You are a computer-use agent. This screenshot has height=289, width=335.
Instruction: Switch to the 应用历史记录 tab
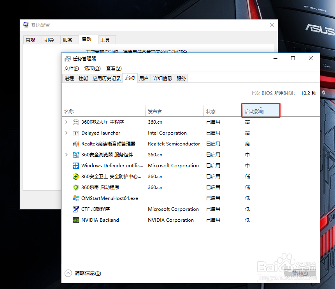click(x=106, y=79)
